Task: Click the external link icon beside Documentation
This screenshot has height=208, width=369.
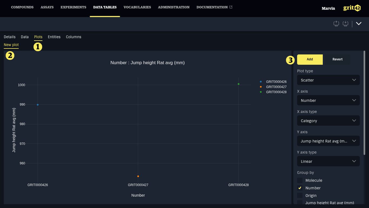Action: [231, 7]
